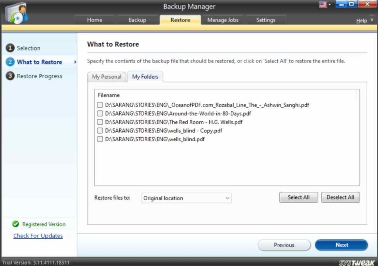
Task: Open the Home tab
Action: click(94, 20)
